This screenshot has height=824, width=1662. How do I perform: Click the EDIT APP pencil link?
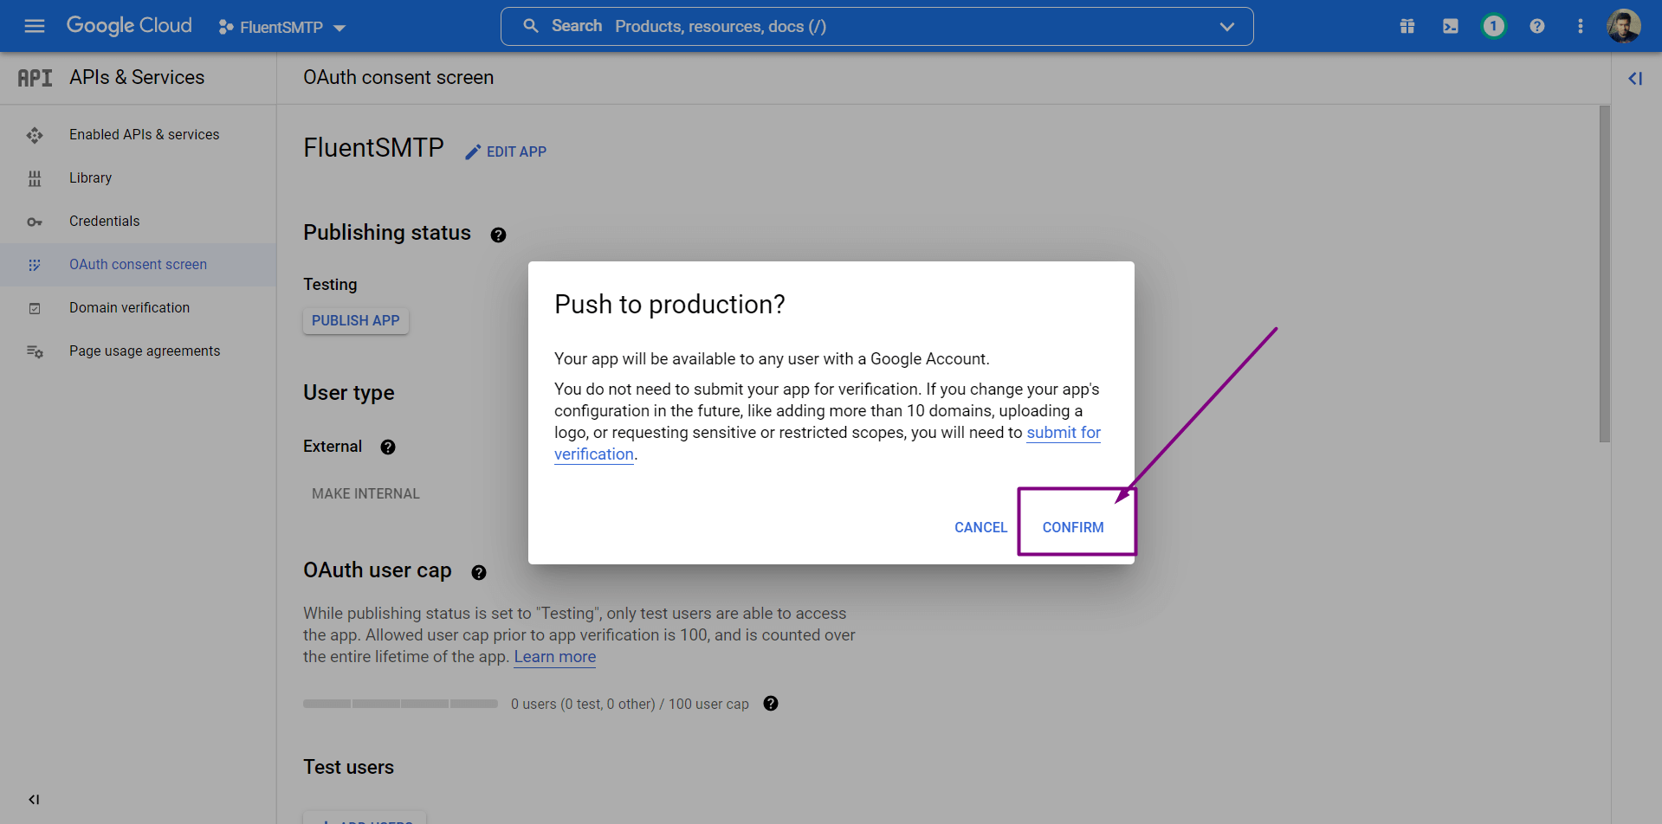click(x=506, y=152)
